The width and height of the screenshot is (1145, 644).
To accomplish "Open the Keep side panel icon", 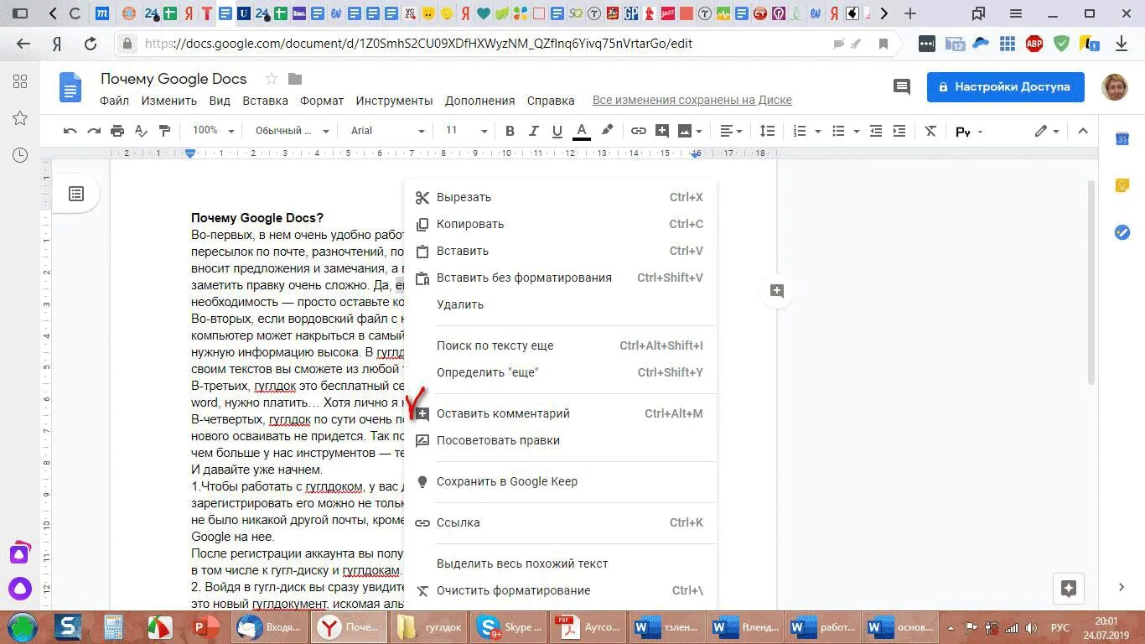I will tap(1122, 185).
